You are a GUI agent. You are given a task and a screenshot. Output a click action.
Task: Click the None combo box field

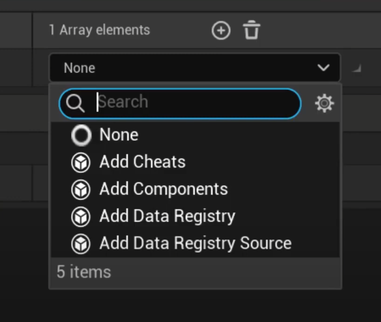195,68
